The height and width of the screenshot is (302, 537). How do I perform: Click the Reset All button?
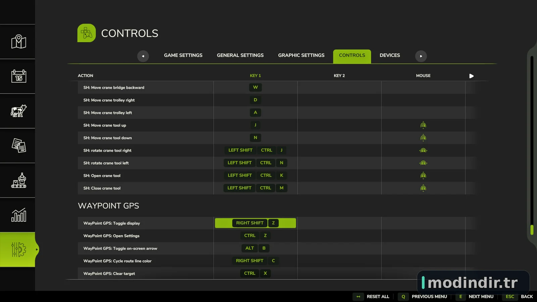(x=378, y=297)
